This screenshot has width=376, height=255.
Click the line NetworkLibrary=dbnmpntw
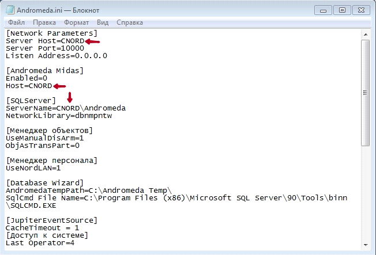pos(59,116)
